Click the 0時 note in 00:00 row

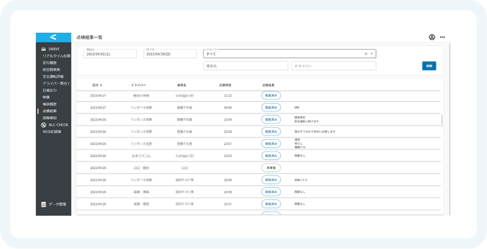tap(296, 107)
